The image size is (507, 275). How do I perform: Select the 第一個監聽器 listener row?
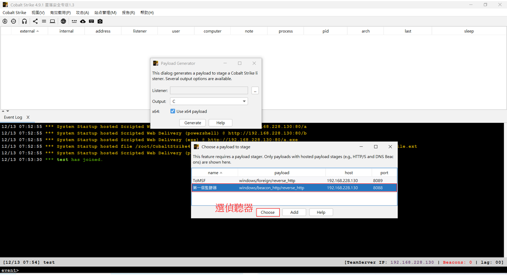294,188
